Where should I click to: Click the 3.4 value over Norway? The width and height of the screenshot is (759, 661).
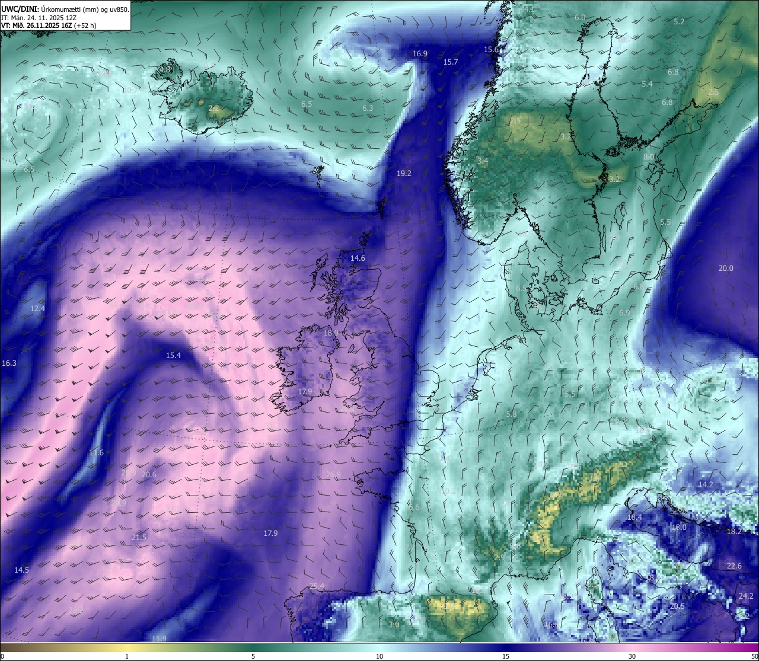click(483, 161)
